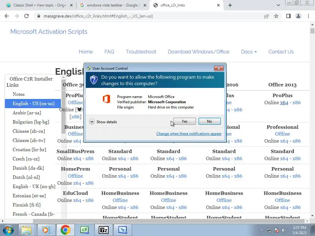Select Estonian [et-ee] in sidebar
This screenshot has width=315, height=236.
pos(29,196)
